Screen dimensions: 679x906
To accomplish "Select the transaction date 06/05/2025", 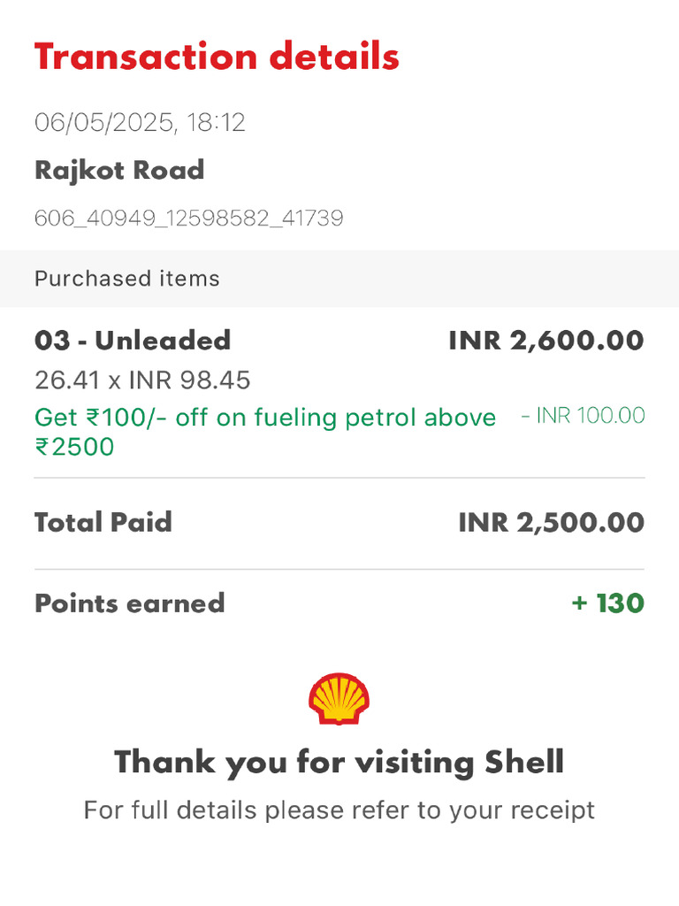I will click(104, 122).
